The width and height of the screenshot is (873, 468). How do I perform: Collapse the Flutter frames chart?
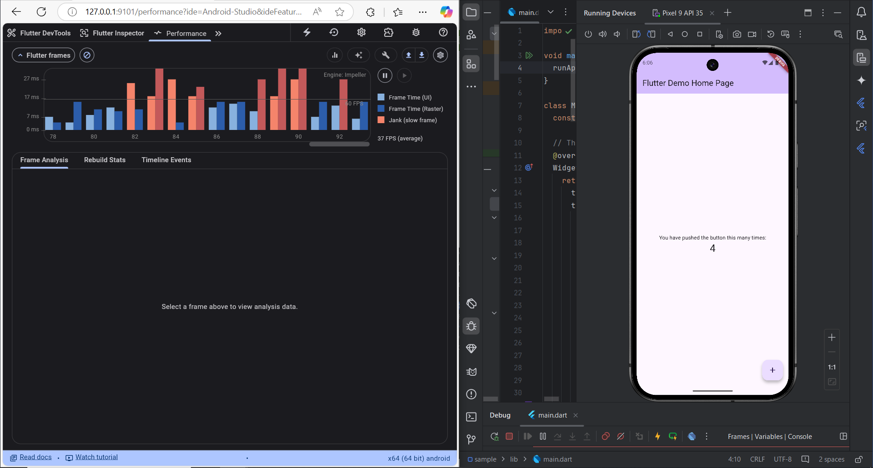coord(44,55)
